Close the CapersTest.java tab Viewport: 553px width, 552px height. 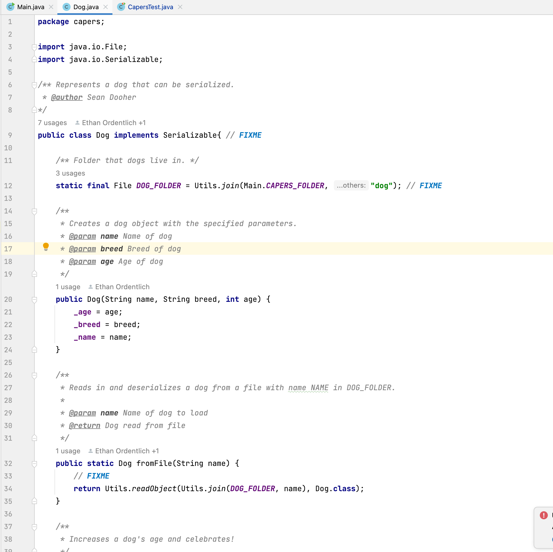point(180,7)
